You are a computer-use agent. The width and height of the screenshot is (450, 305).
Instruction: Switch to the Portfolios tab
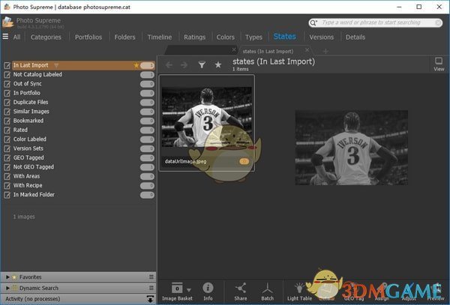coord(88,37)
